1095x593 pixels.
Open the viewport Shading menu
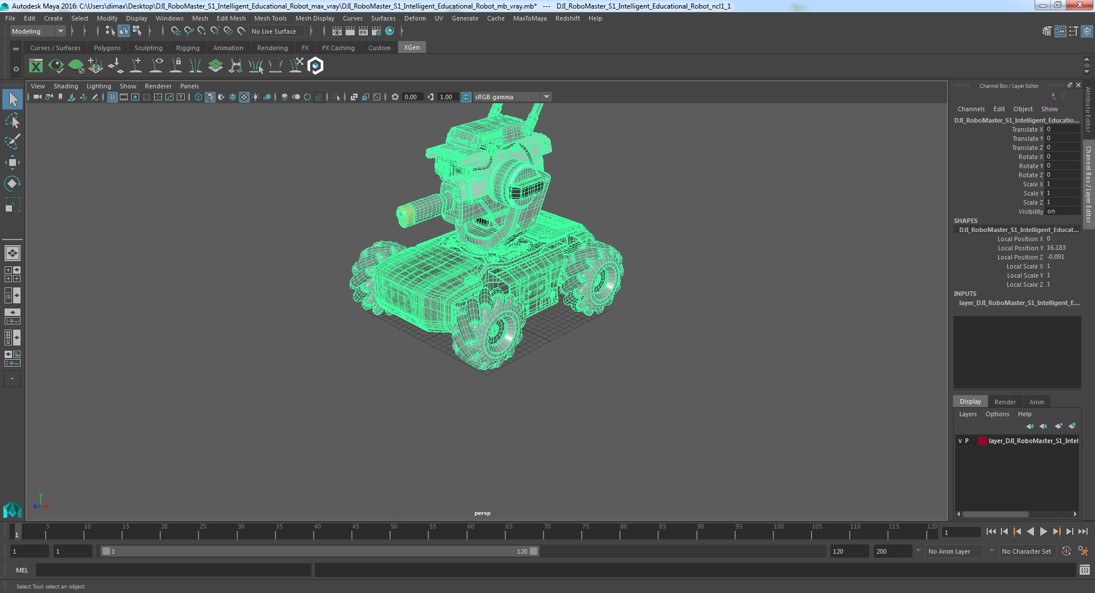pyautogui.click(x=66, y=86)
